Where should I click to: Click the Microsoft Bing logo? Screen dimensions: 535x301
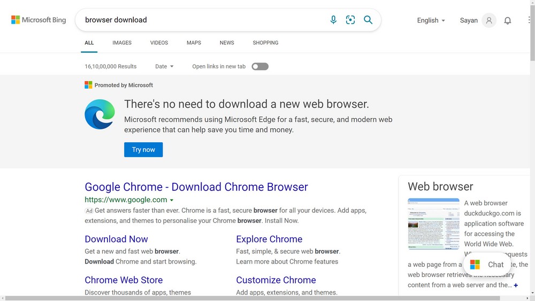[x=39, y=20]
